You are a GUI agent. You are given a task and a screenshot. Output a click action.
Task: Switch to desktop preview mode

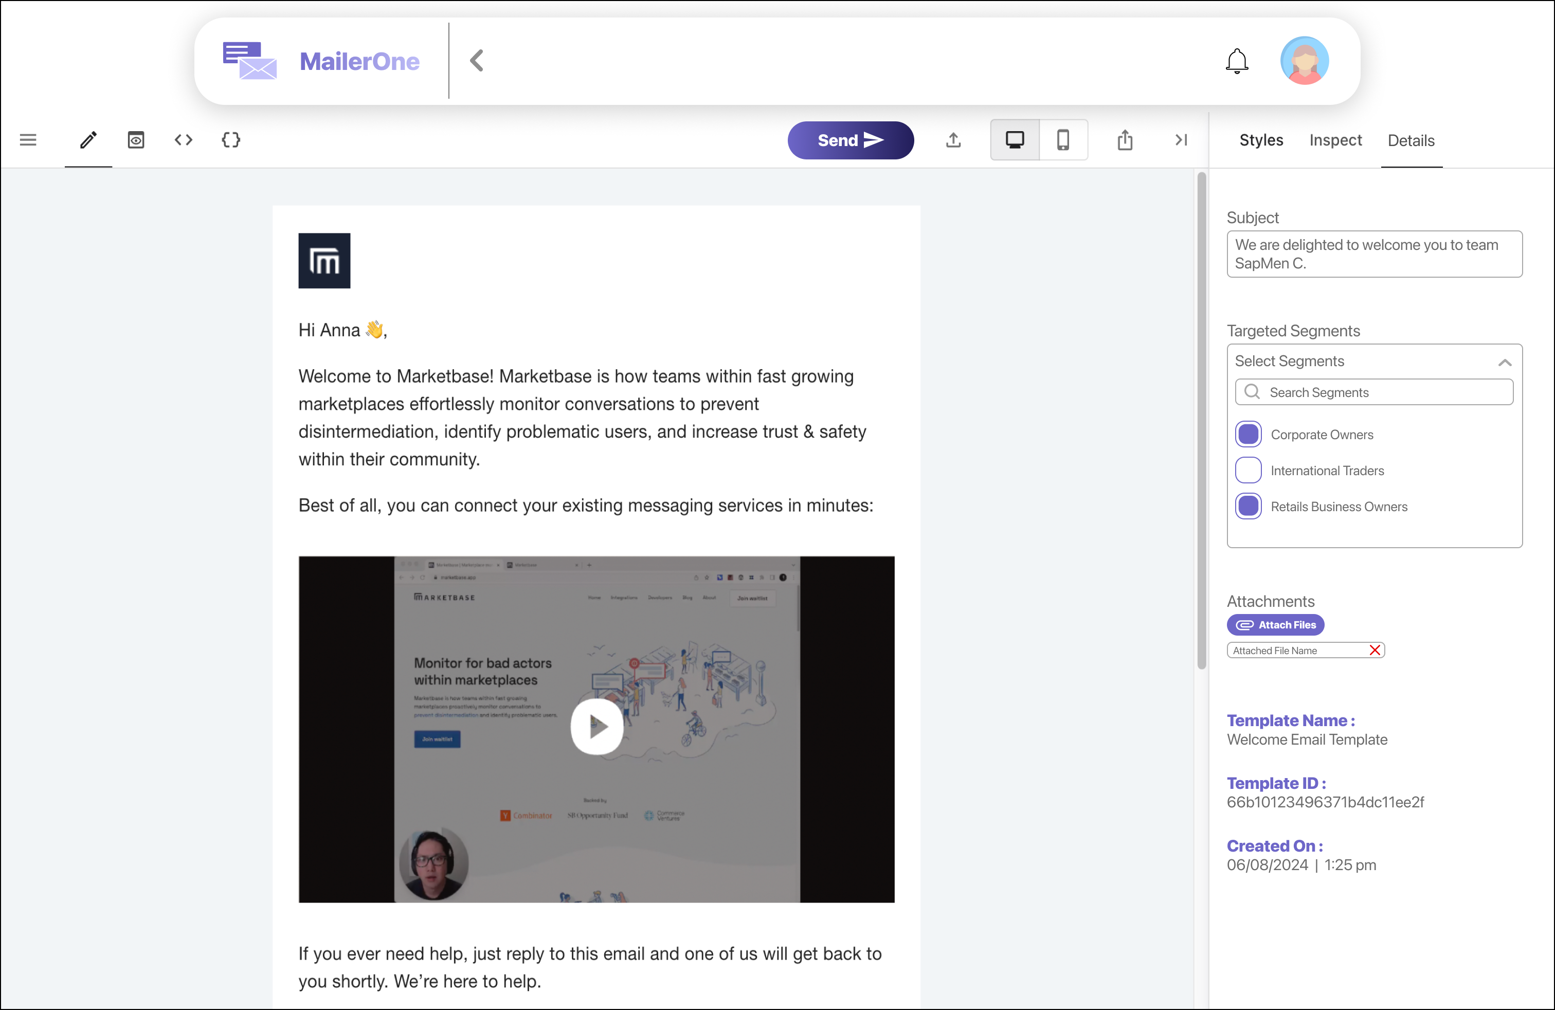[1015, 140]
